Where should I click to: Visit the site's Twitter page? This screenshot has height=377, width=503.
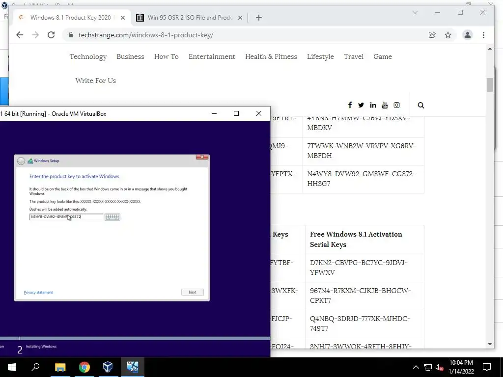[x=361, y=105]
